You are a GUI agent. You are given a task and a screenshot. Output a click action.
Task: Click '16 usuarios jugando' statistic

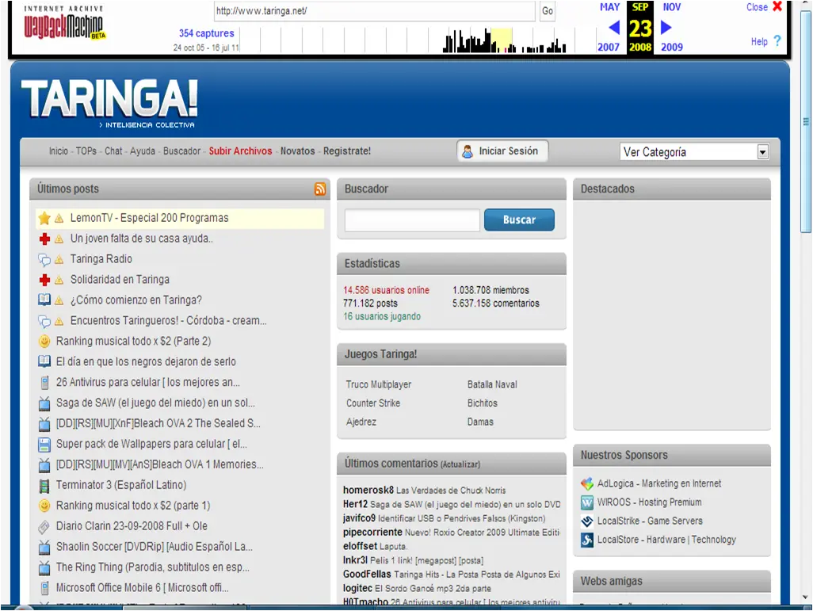[x=382, y=316]
